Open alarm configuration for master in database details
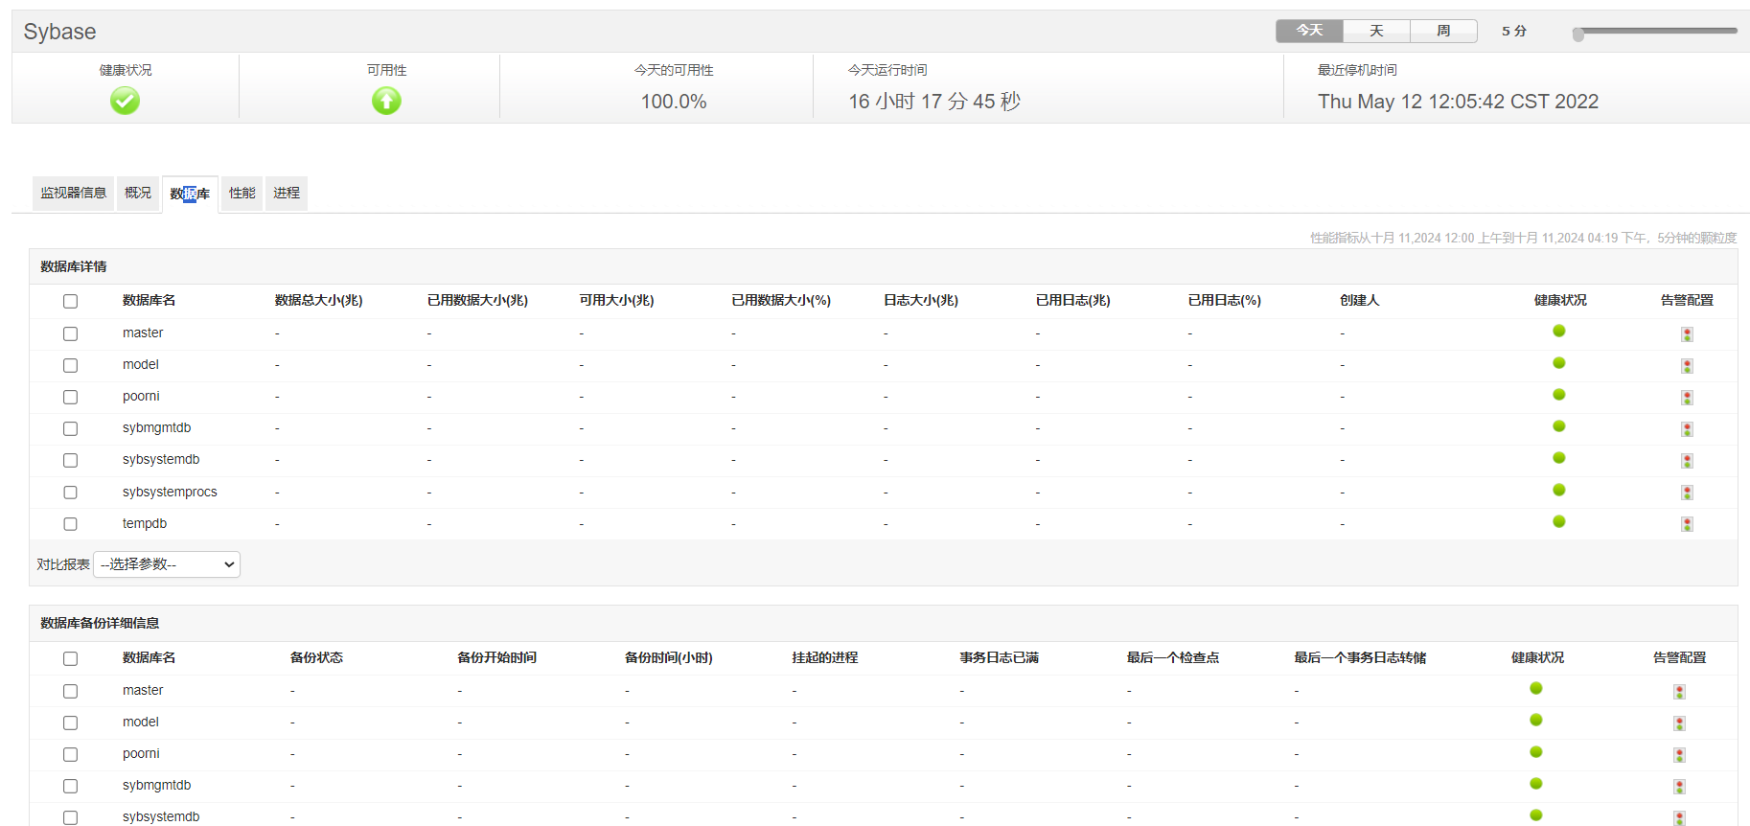This screenshot has width=1750, height=826. pos(1687,334)
